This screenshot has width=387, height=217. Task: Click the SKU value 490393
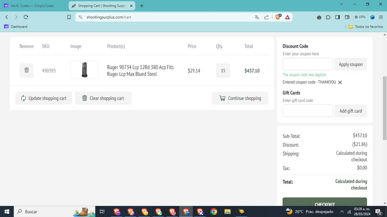pyautogui.click(x=49, y=71)
